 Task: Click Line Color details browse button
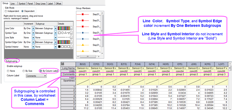click(71, 28)
